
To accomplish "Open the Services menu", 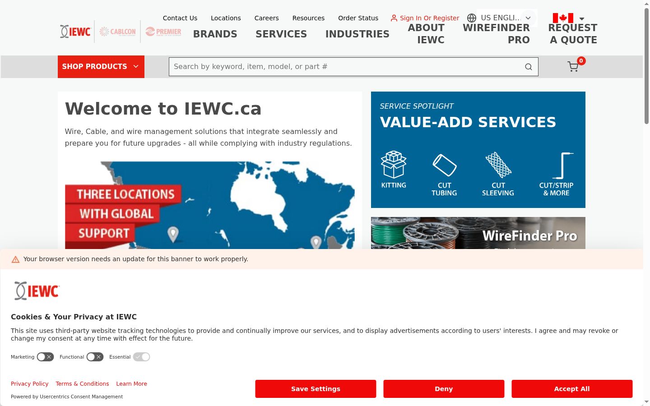I will coord(281,34).
